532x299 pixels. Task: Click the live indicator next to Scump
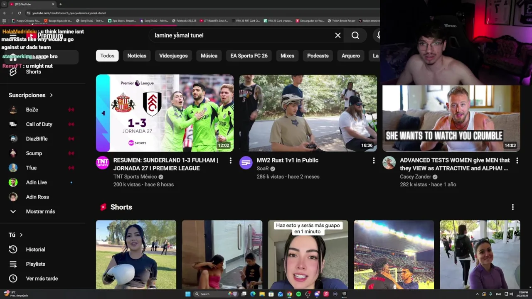71,153
